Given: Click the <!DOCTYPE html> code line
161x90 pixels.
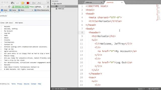Looking at the screenshot, I should click(97, 6).
